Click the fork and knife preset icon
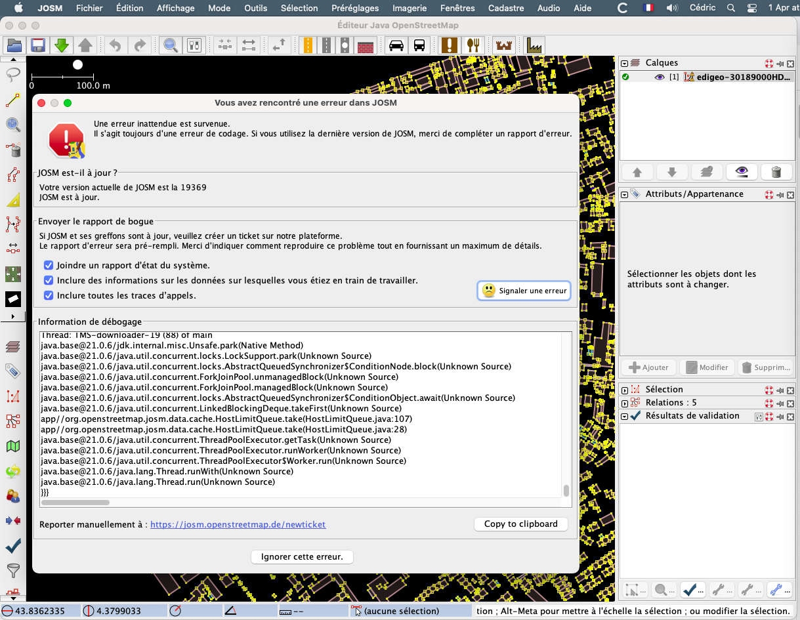800x620 pixels. click(473, 45)
